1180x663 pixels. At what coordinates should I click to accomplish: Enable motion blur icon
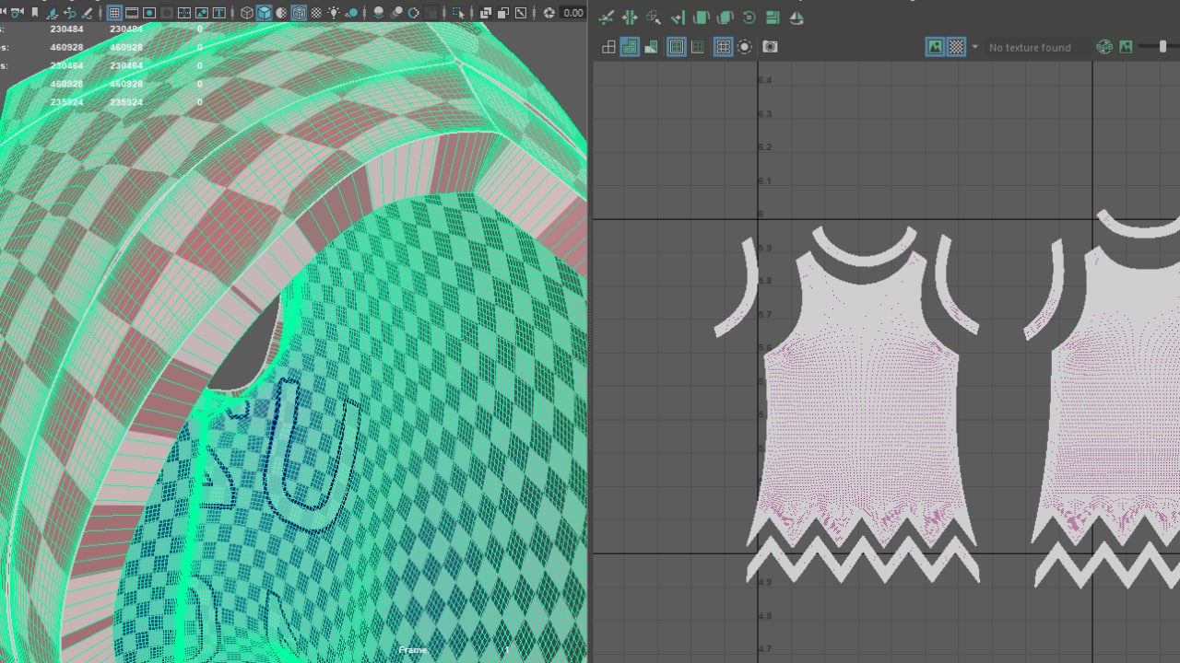(395, 13)
